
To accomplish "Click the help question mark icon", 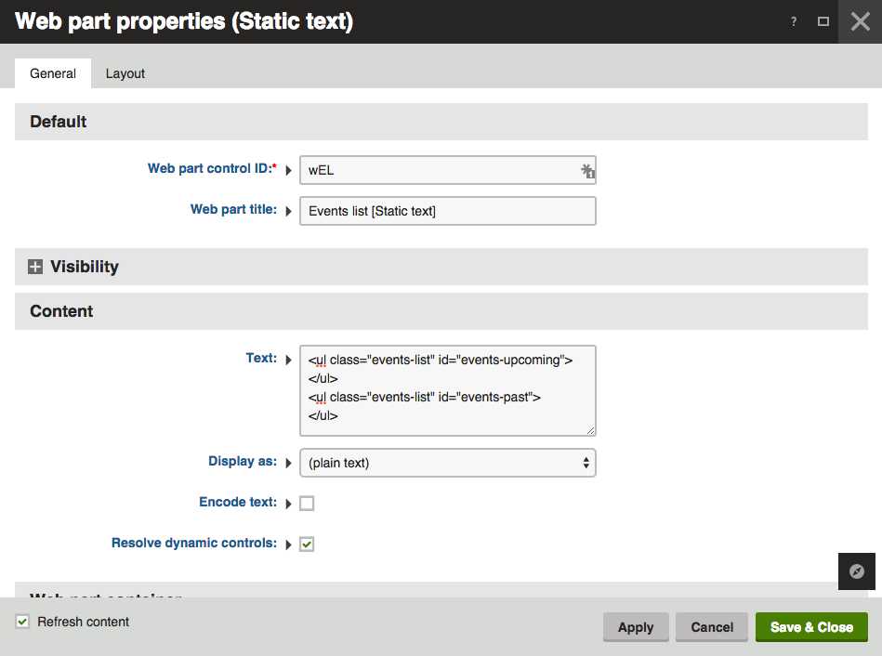I will tap(794, 21).
